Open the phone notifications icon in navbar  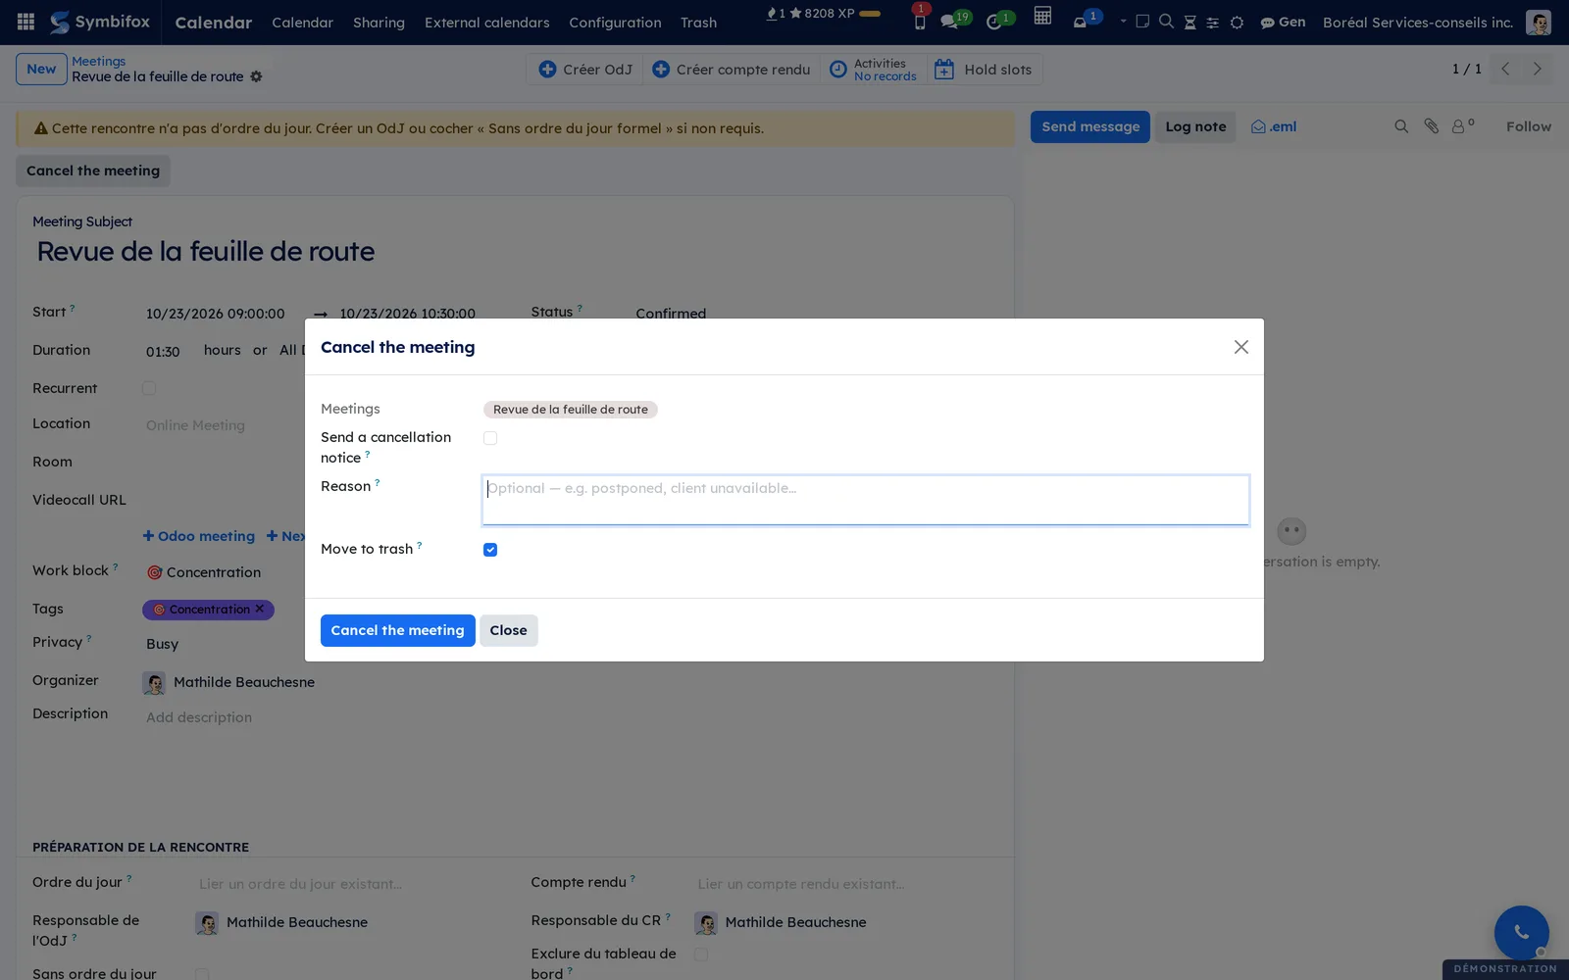(x=919, y=22)
